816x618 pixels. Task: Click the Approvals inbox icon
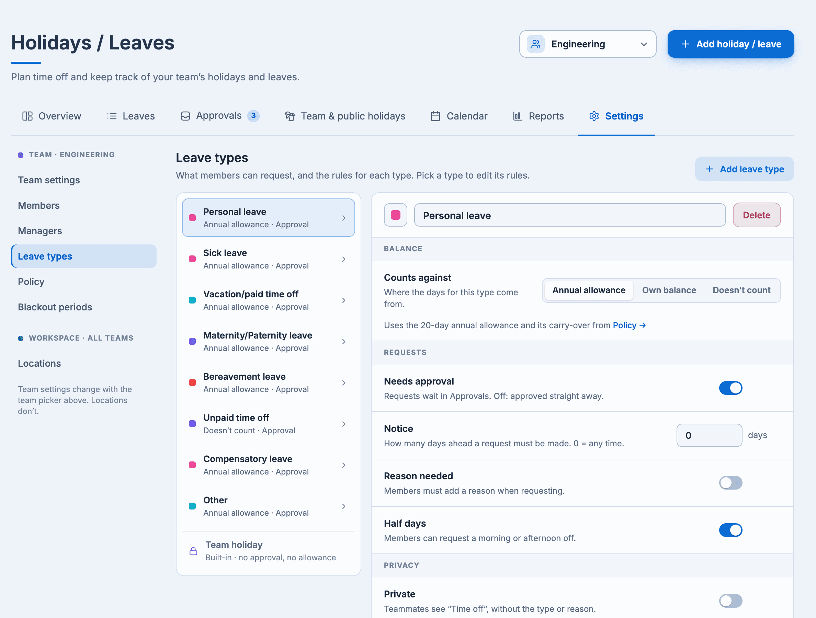coord(185,116)
